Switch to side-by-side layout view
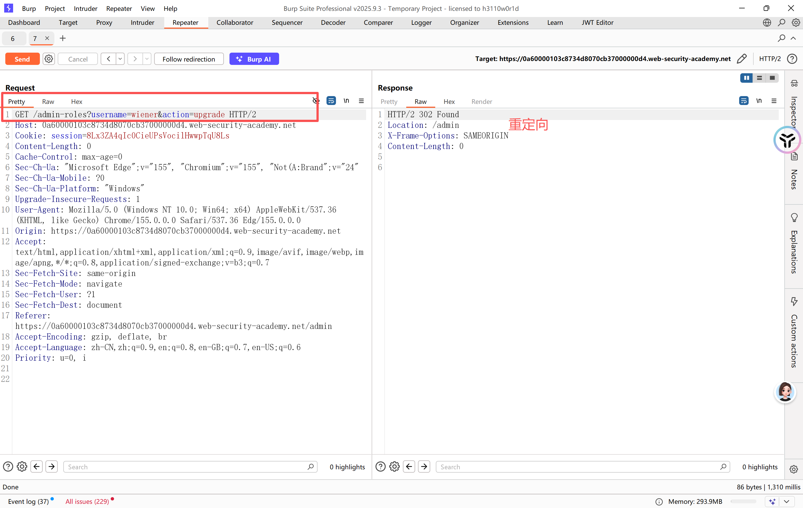The height and width of the screenshot is (508, 803). [746, 78]
